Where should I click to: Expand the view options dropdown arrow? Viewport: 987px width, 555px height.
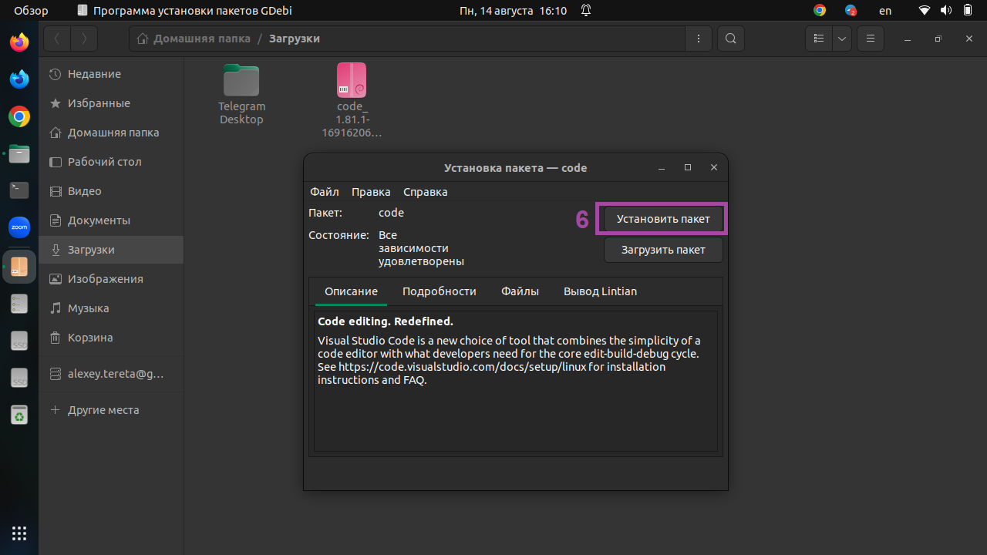pos(842,39)
